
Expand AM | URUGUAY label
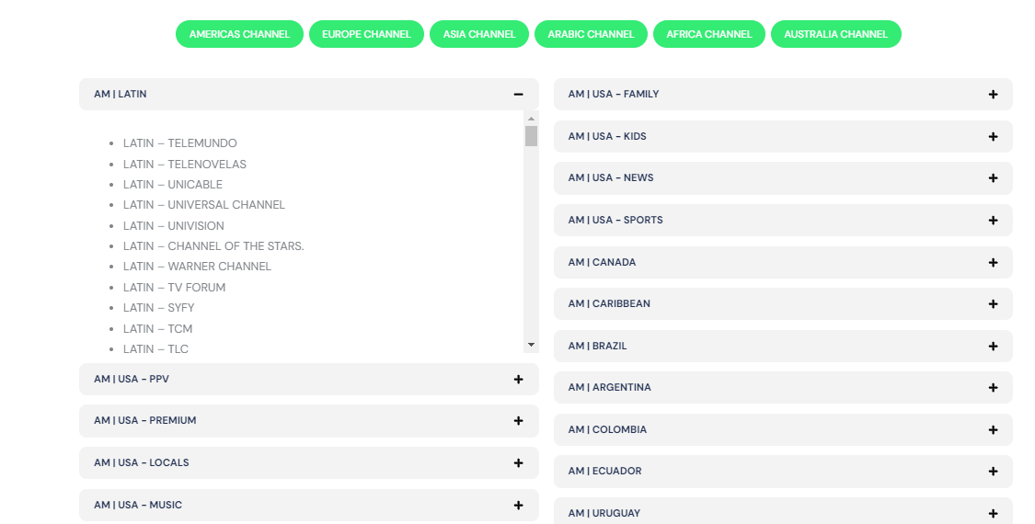click(604, 514)
